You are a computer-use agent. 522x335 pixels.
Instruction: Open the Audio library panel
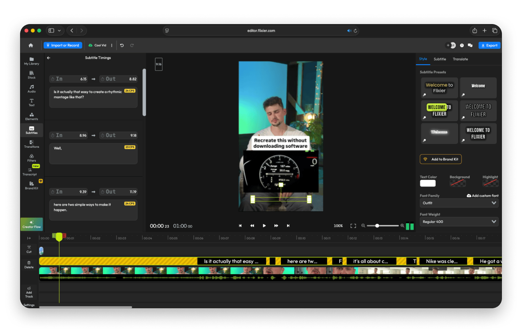(x=31, y=89)
